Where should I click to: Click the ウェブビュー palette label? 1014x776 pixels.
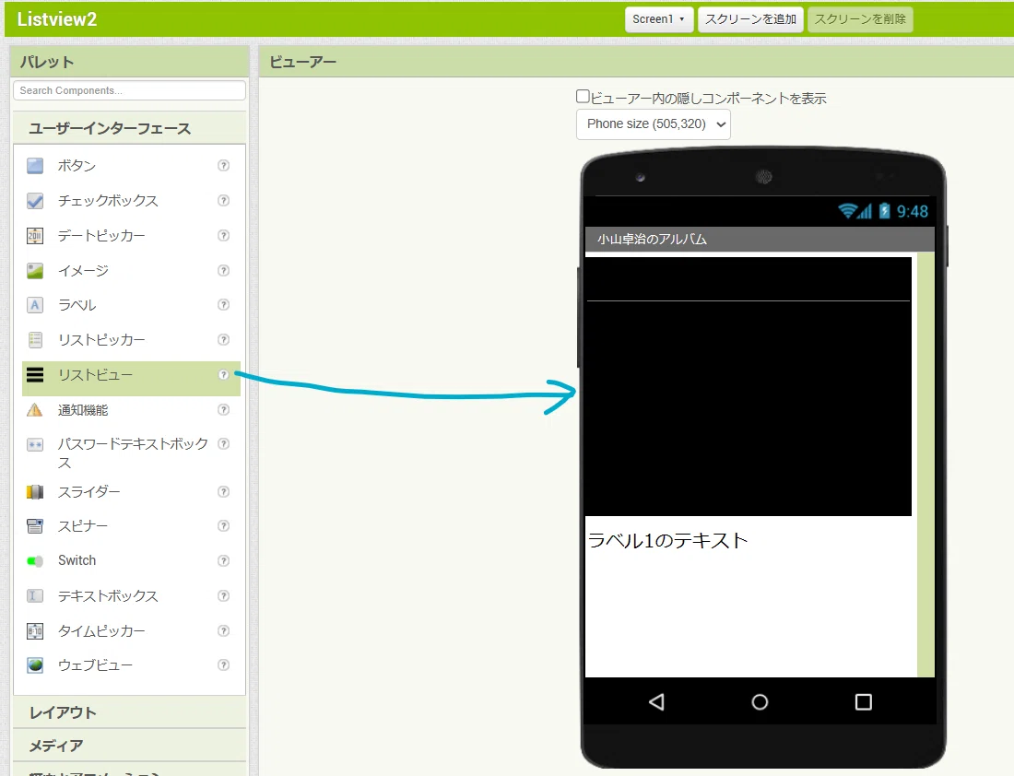[95, 665]
